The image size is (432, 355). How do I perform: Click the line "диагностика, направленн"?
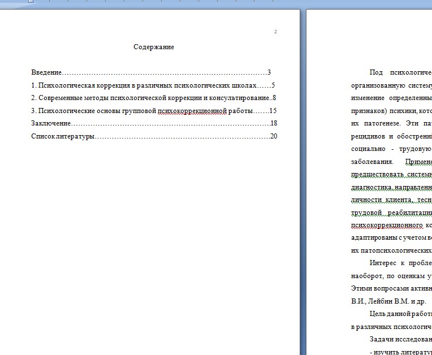pos(391,187)
